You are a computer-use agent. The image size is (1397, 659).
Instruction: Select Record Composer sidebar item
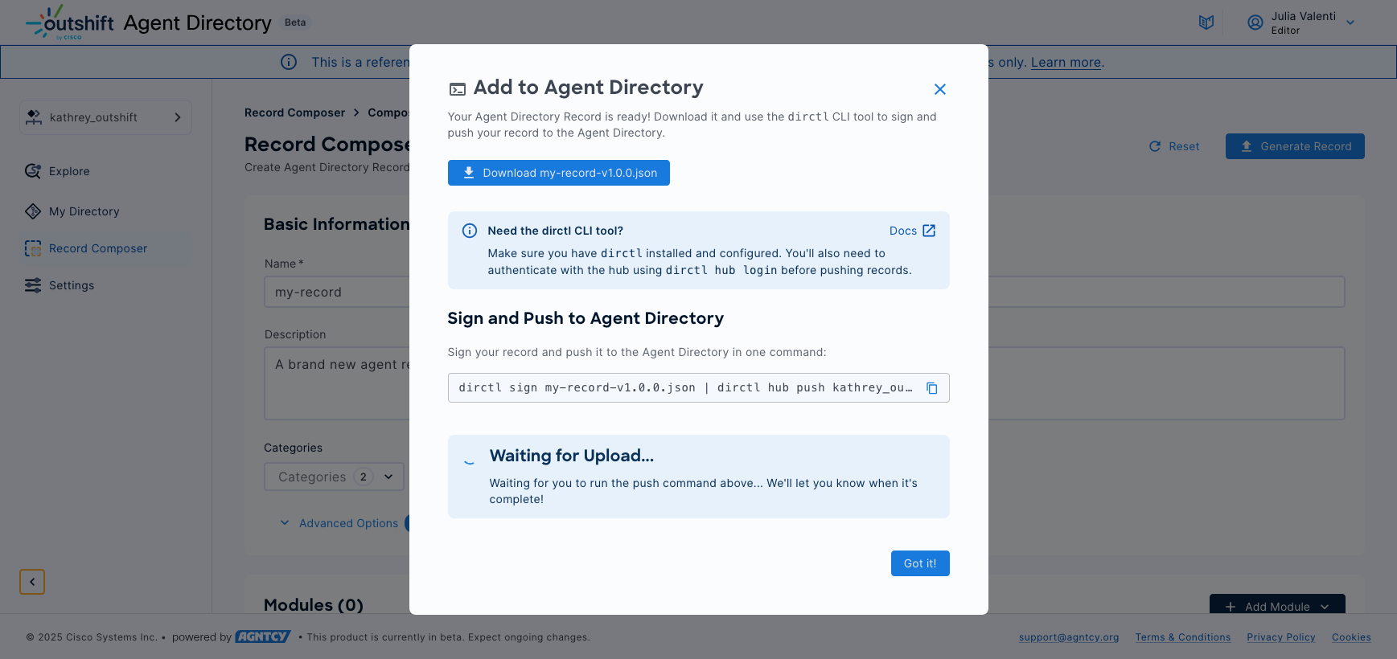coord(97,248)
